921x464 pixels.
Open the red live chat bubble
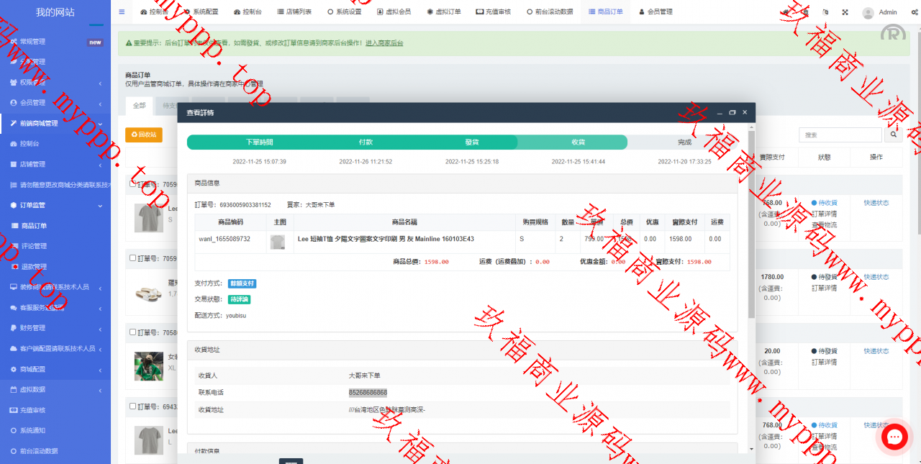895,437
